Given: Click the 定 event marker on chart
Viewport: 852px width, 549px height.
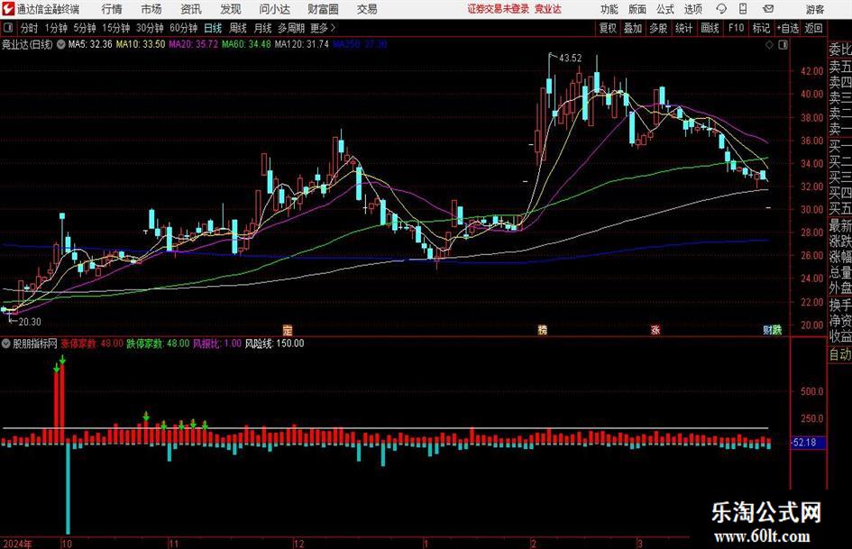Looking at the screenshot, I should pos(288,329).
